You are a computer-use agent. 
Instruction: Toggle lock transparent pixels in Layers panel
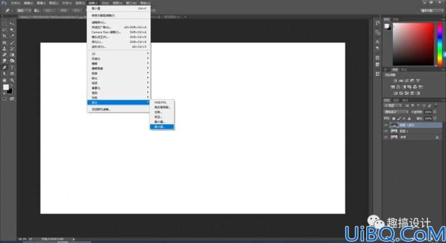click(394, 119)
